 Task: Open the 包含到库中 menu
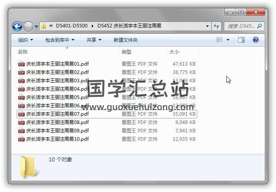(x=60, y=40)
